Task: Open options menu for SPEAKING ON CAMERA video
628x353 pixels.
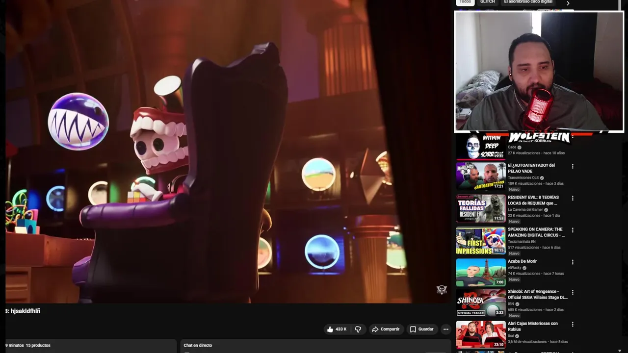Action: coord(573,230)
